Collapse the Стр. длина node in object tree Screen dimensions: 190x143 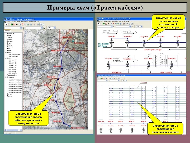[x=6, y=77]
